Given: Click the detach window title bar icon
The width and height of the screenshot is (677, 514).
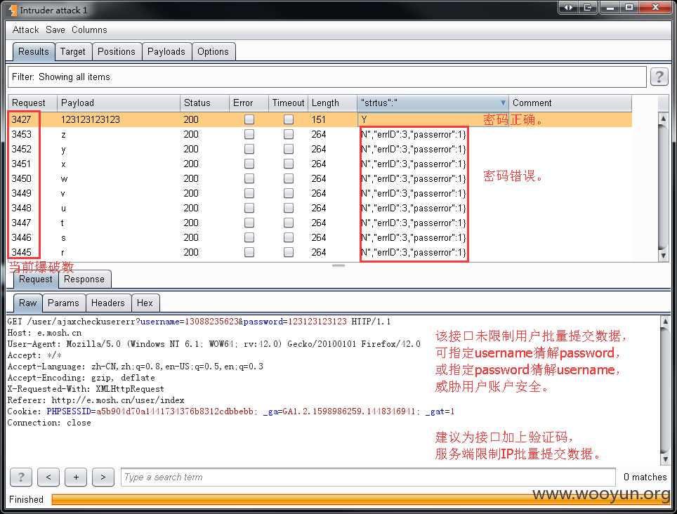Looking at the screenshot, I should (x=588, y=7).
